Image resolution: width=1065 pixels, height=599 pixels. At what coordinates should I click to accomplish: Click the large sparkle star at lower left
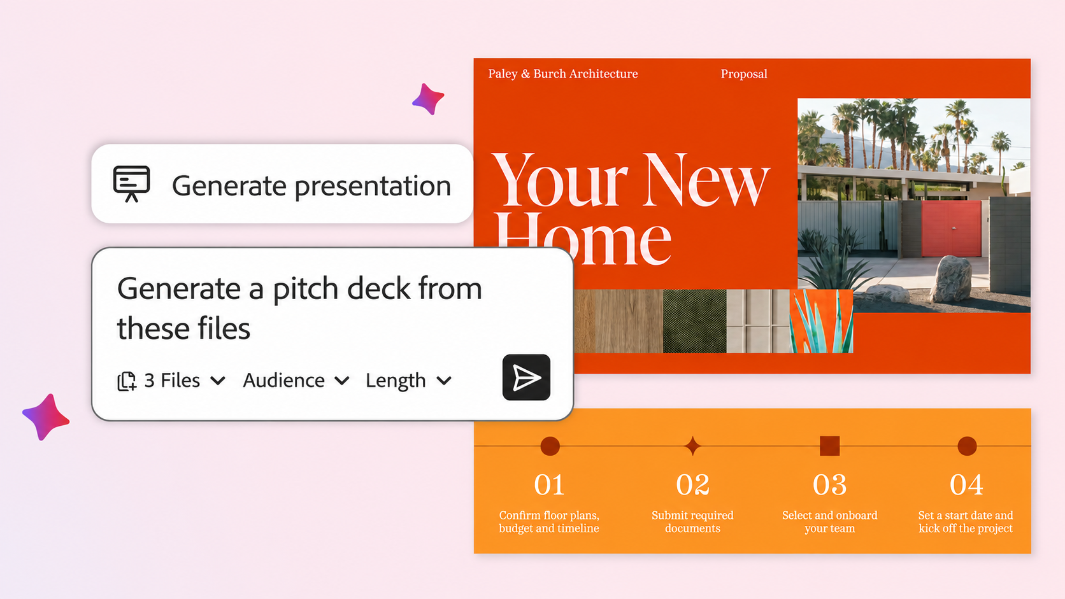click(45, 417)
